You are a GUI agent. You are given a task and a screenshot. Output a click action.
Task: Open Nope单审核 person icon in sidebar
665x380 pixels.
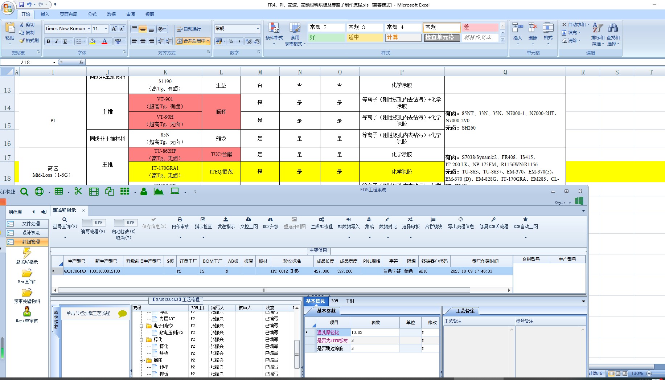point(27,312)
